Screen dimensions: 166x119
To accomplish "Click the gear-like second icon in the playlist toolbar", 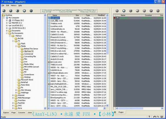I will click(x=124, y=11).
